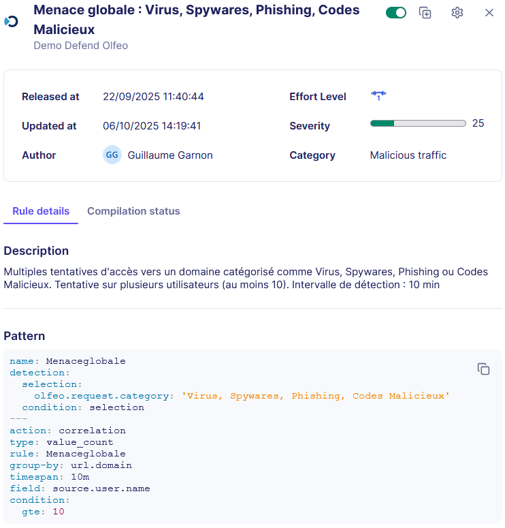
Task: Click the Updated at timestamp
Action: tap(152, 126)
